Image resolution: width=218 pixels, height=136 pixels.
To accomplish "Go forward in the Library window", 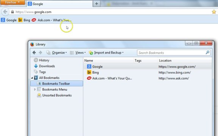I will tap(40, 53).
